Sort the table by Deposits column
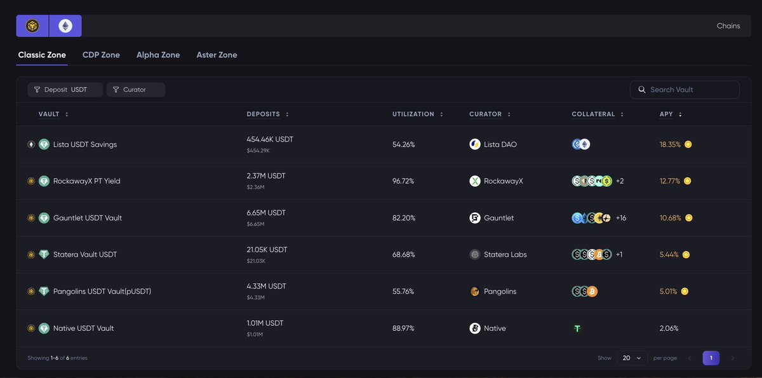762x378 pixels. click(x=268, y=114)
